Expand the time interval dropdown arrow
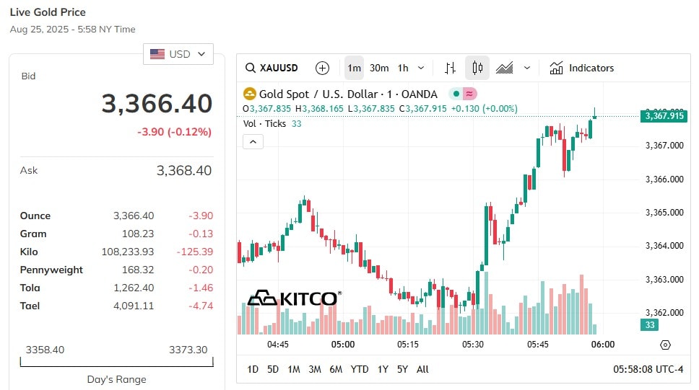699x390 pixels. (x=421, y=68)
